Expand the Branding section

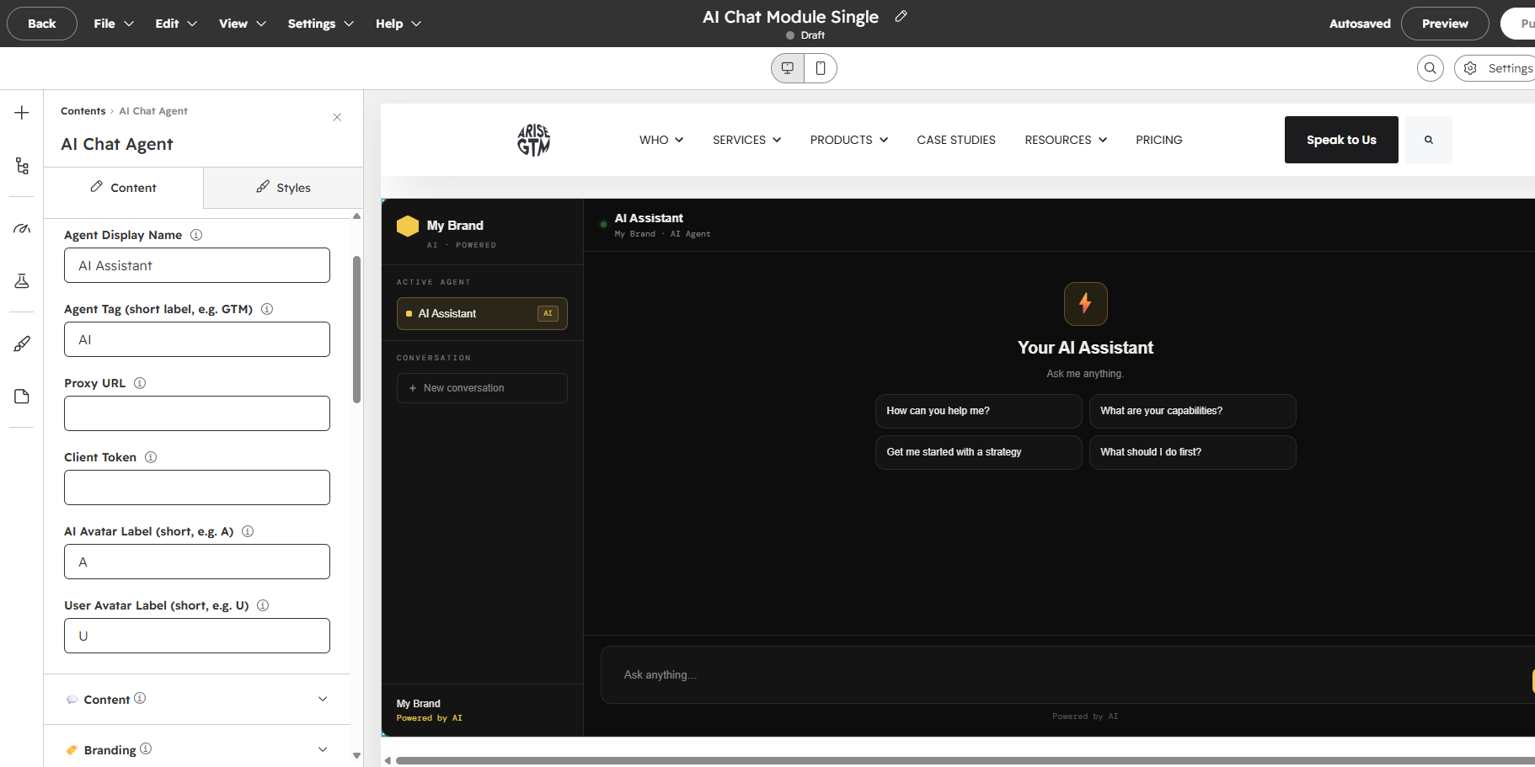[x=197, y=749]
